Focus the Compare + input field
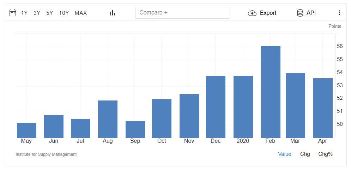The width and height of the screenshot is (351, 171). [183, 13]
